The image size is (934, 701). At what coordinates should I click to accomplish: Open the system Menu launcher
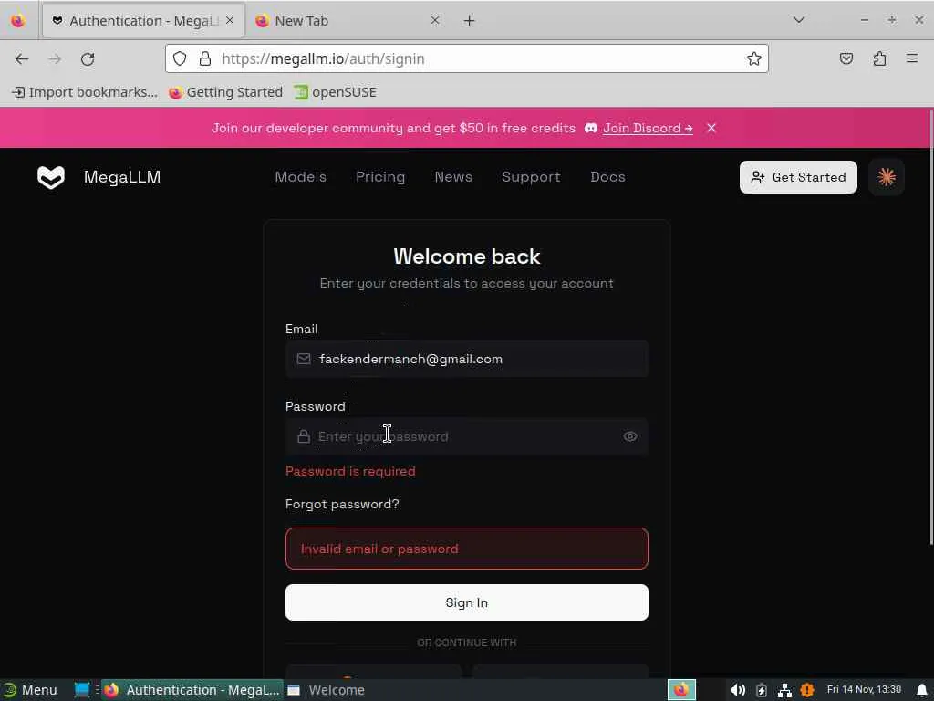pyautogui.click(x=31, y=690)
